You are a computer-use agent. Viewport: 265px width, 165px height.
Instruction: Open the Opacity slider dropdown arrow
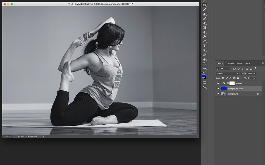pyautogui.click(x=255, y=73)
